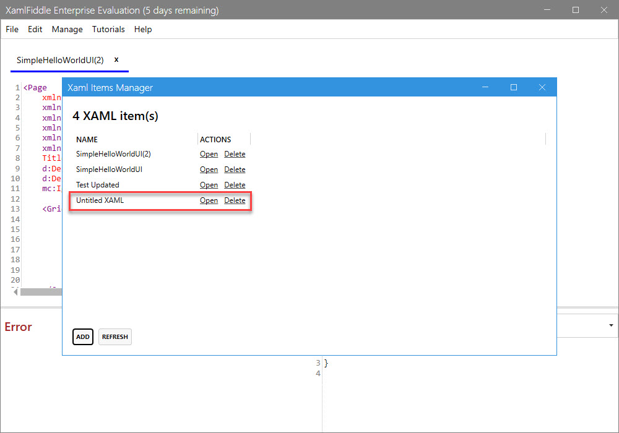
Task: Open the Test Updated item
Action: click(x=209, y=185)
